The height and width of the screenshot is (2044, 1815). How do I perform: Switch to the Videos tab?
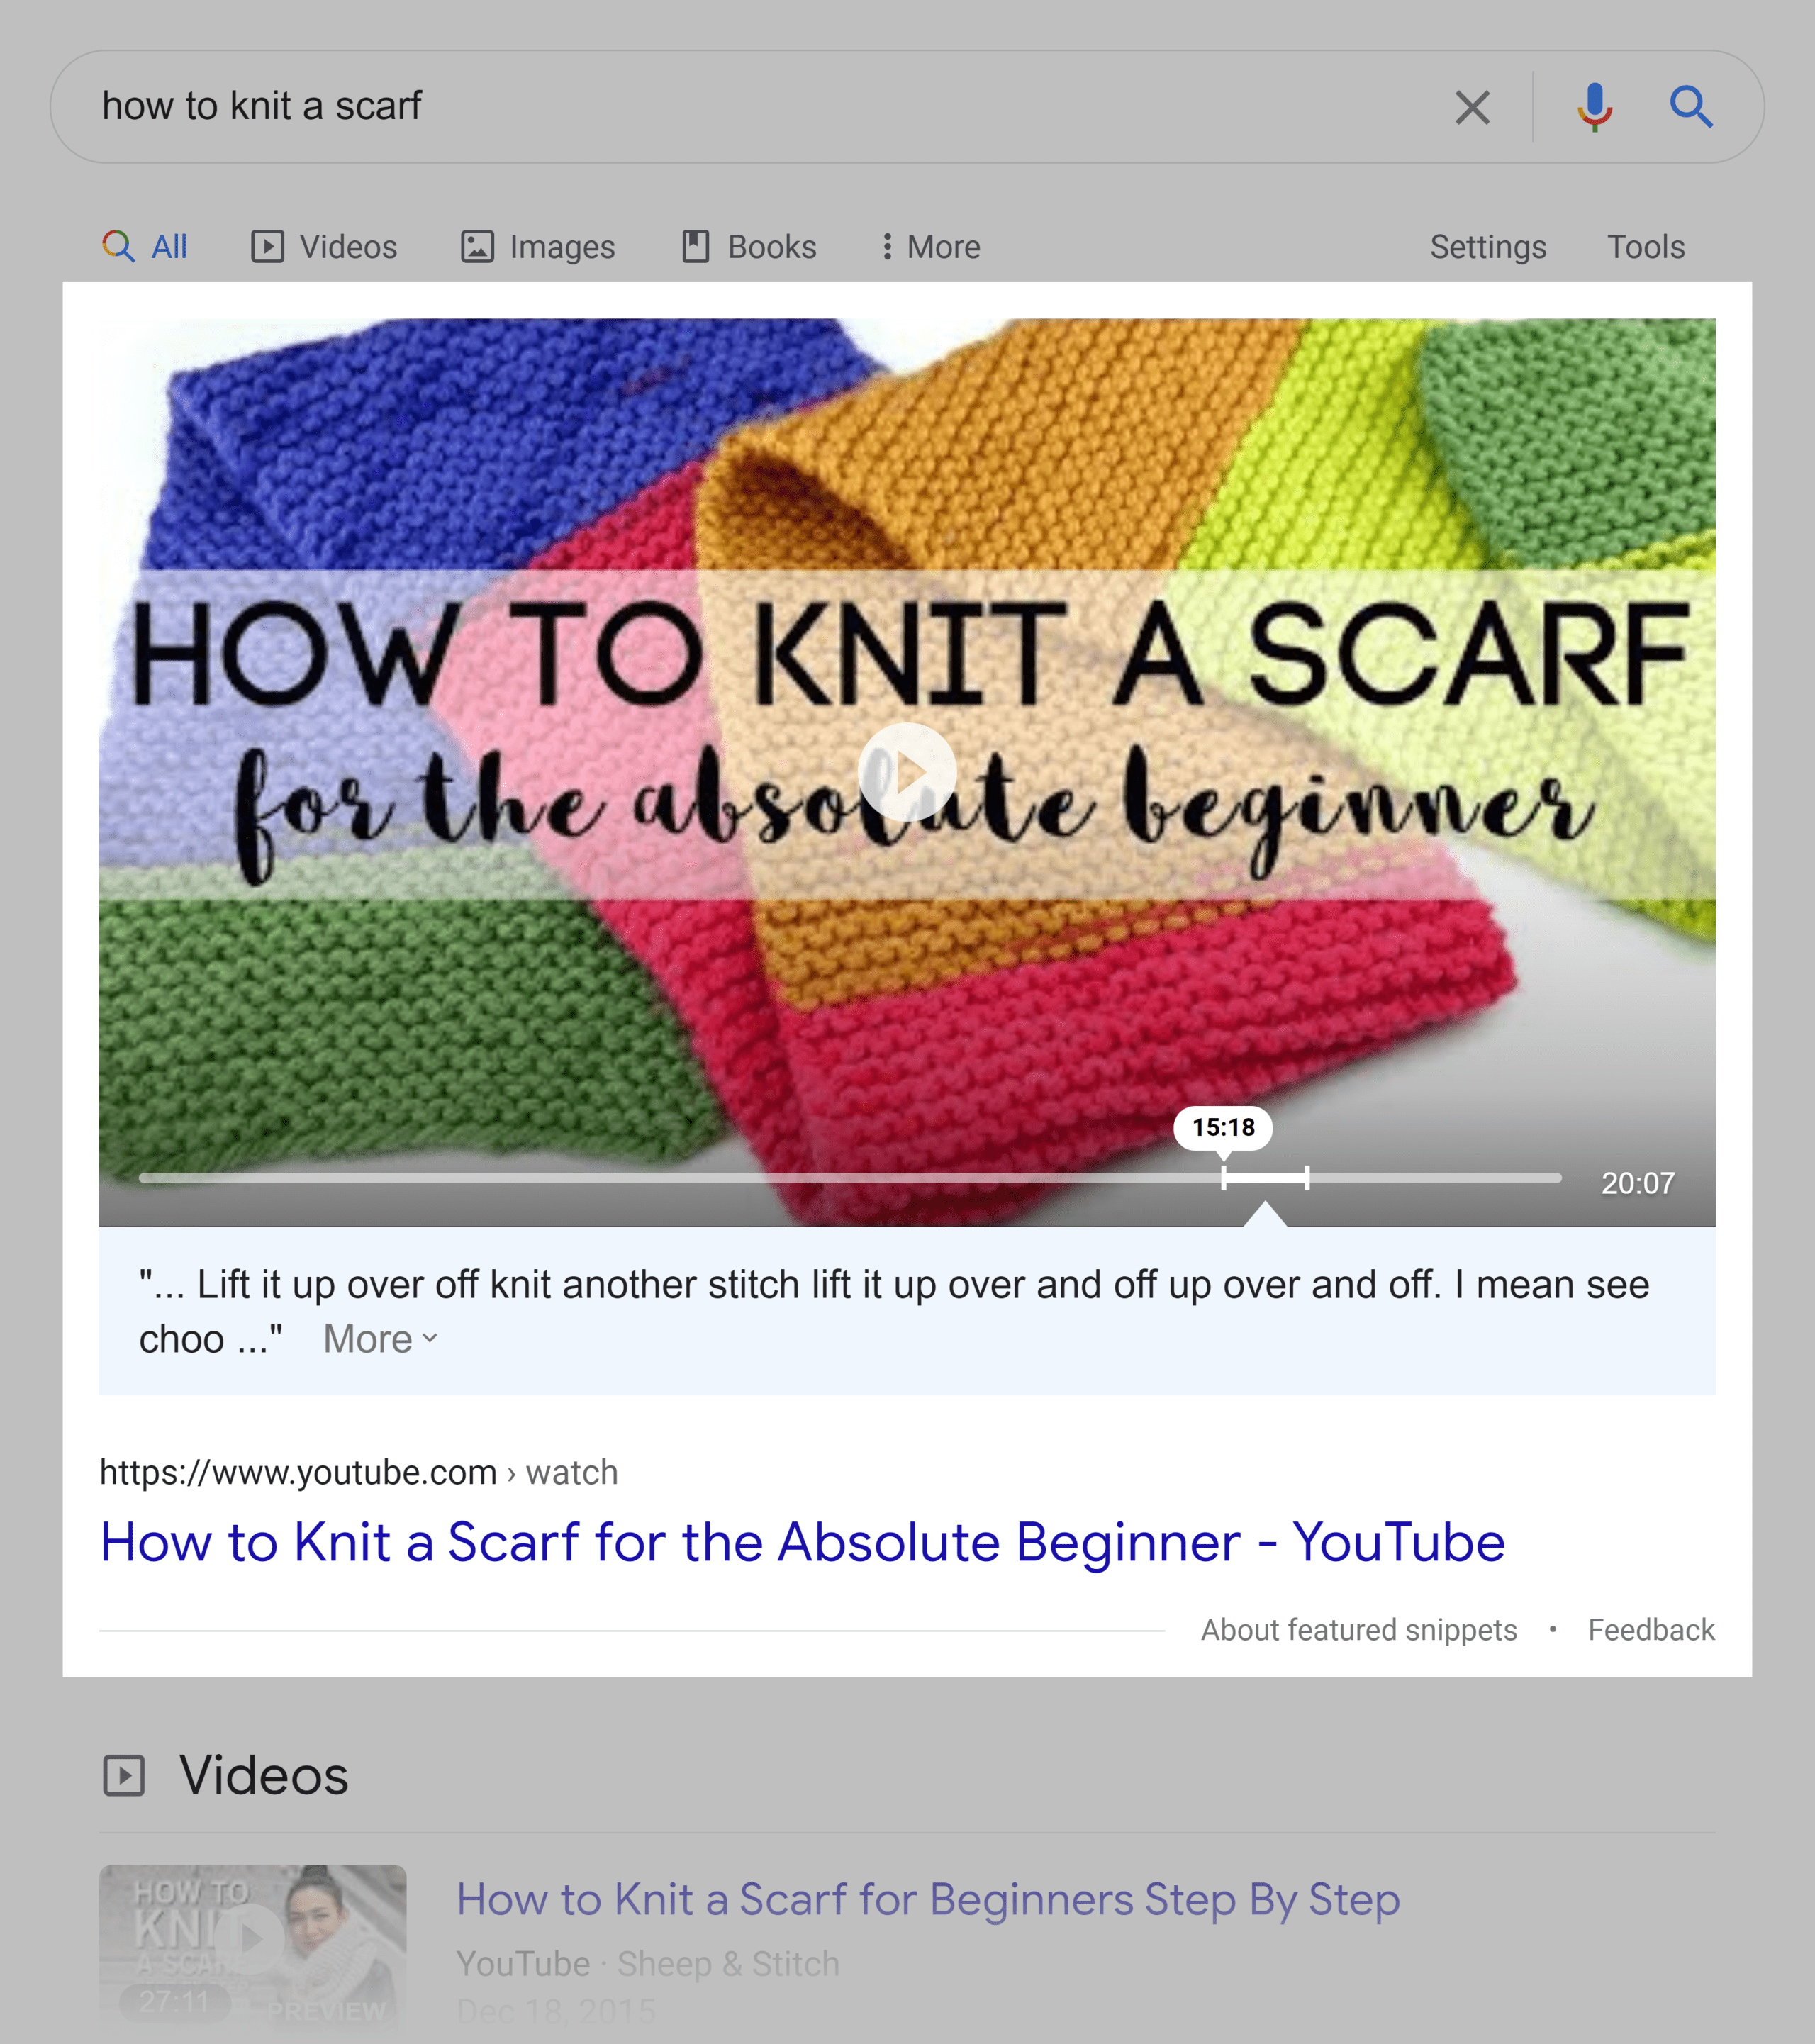[x=324, y=247]
